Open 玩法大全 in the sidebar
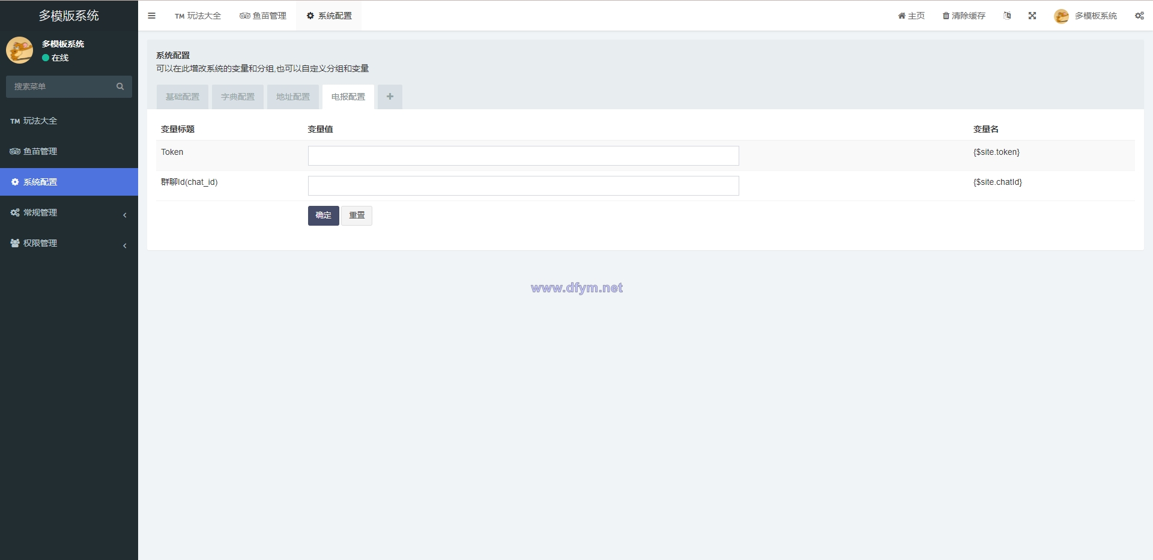 pyautogui.click(x=69, y=121)
